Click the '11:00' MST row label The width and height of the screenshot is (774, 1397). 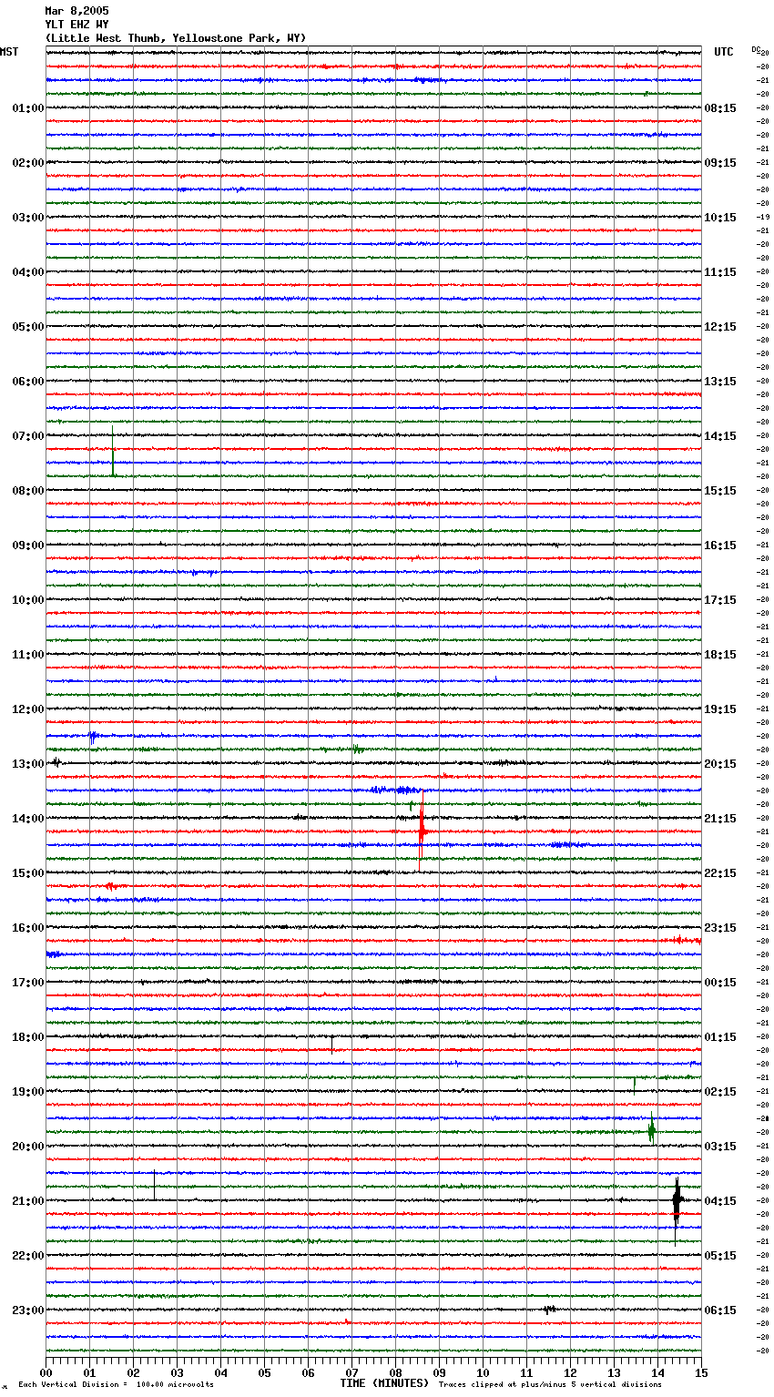tap(28, 655)
